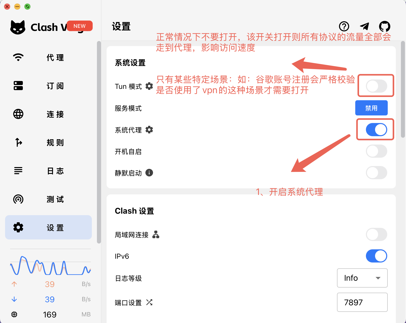Toggle the Tun 模式 switch
This screenshot has height=323, width=406.
[377, 86]
